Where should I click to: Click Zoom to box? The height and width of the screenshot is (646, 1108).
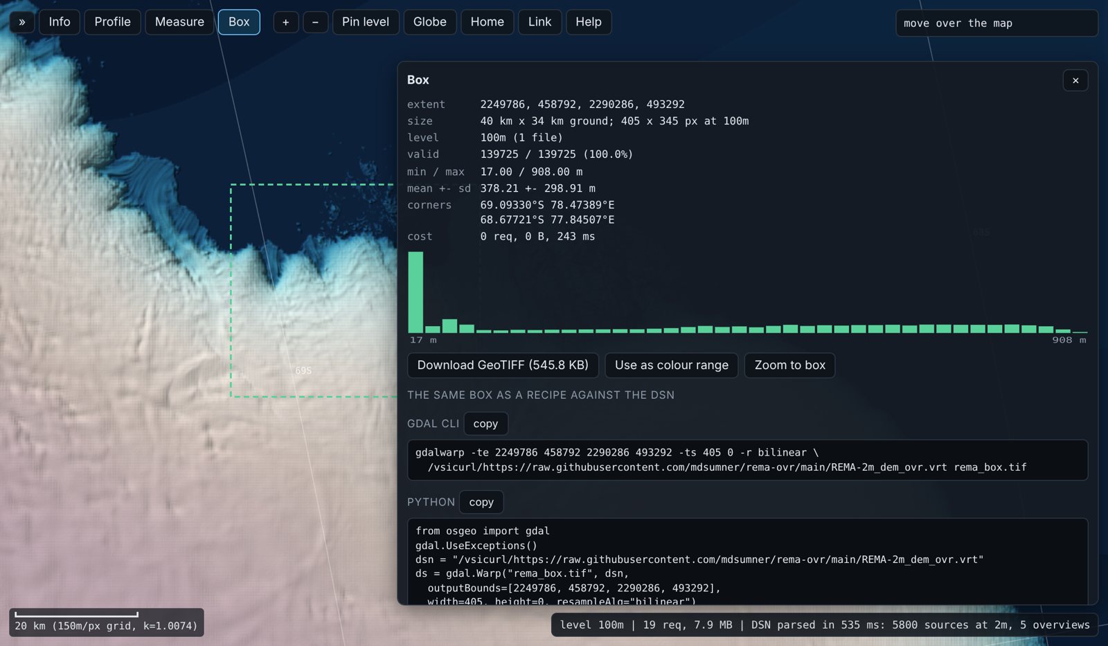tap(790, 365)
